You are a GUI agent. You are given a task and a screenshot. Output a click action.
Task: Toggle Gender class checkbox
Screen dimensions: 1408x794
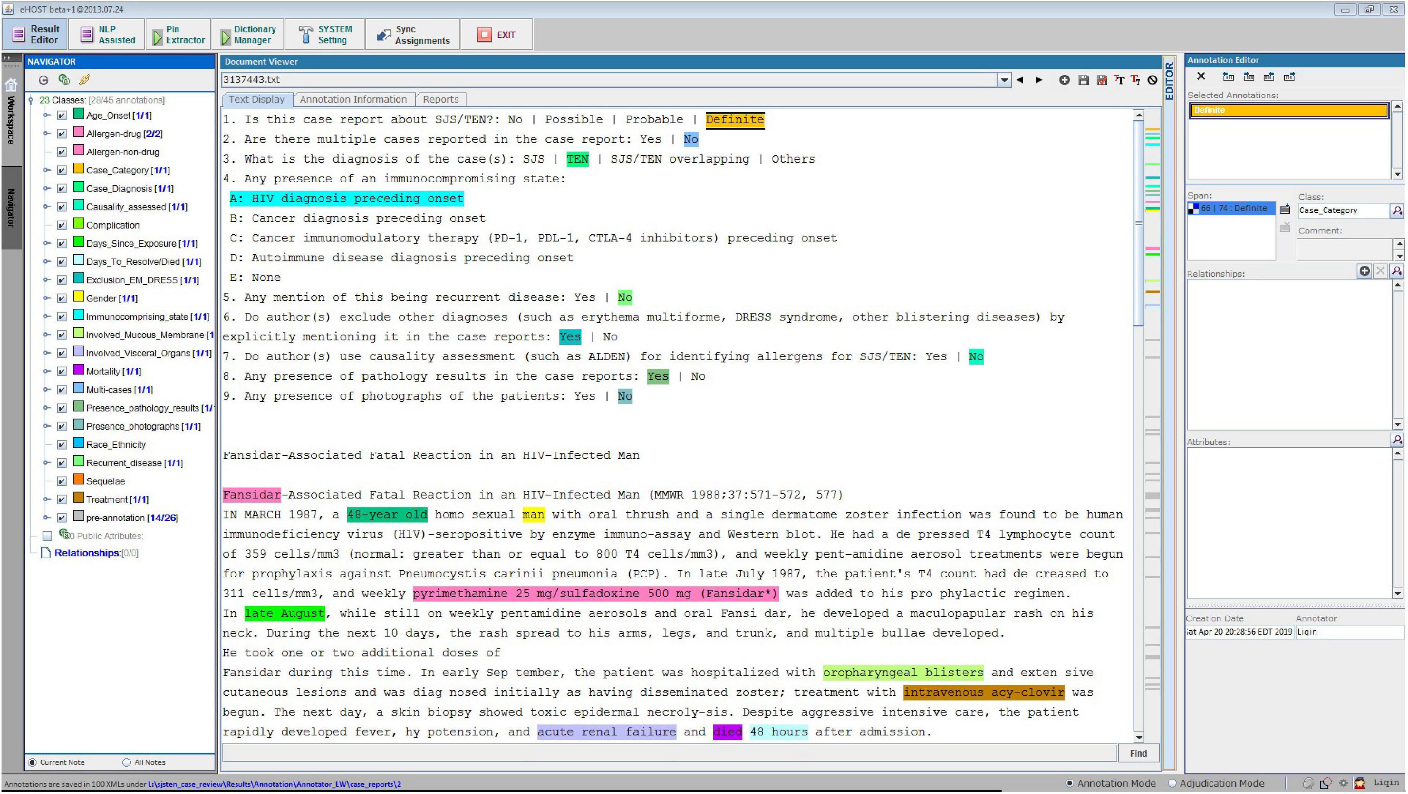tap(62, 298)
